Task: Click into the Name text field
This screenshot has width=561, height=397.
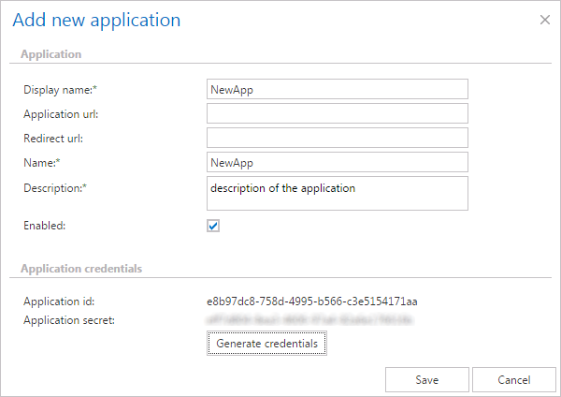Action: coord(337,162)
